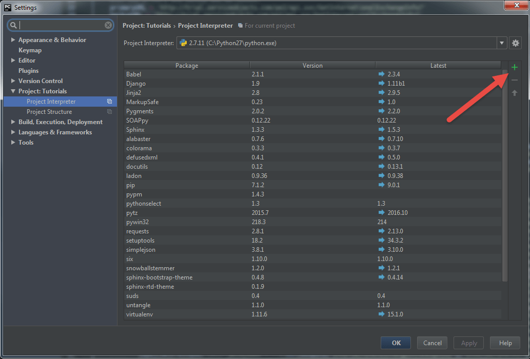Select the setuptools package row

pyautogui.click(x=312, y=241)
